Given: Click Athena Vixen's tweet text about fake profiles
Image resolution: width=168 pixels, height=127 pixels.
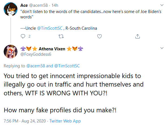Looking at the screenshot, I should click(60, 110).
